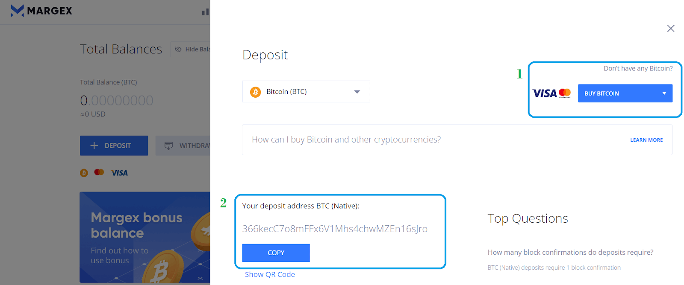684x285 pixels.
Task: Open the Margex bonus balance banner
Action: coord(145,237)
